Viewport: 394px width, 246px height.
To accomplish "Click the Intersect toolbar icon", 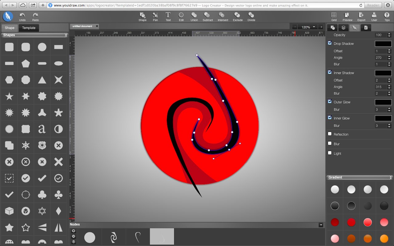I will pos(223,16).
